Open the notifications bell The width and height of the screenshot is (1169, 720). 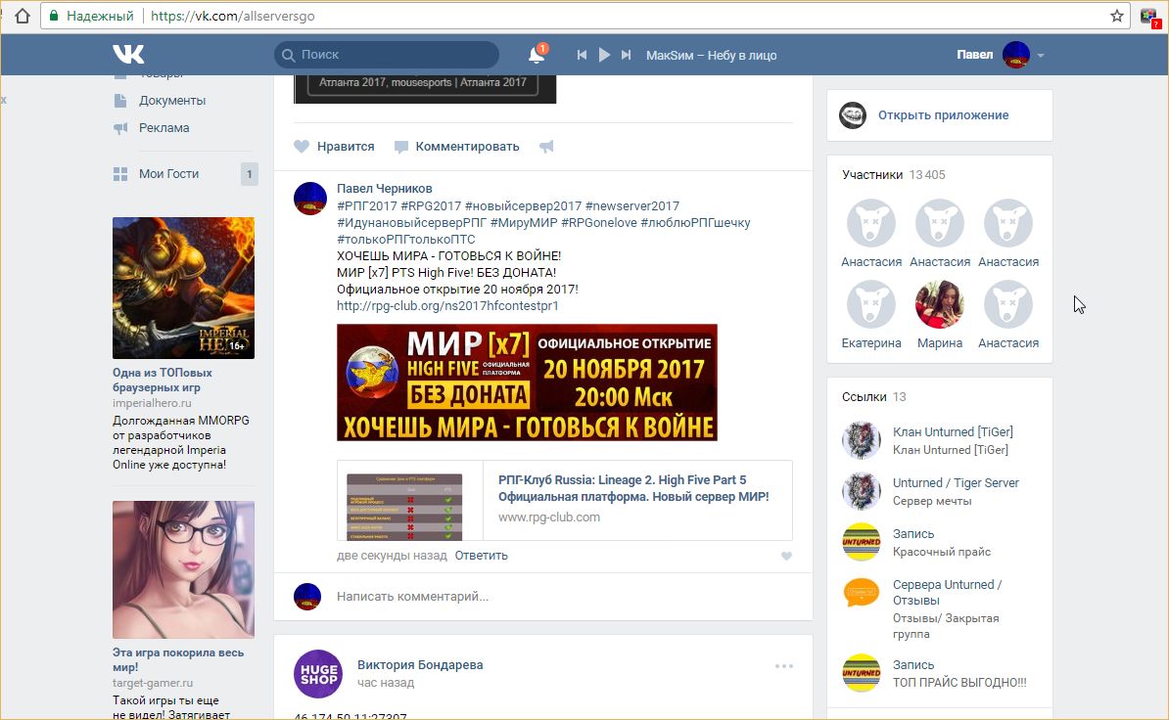click(x=536, y=56)
